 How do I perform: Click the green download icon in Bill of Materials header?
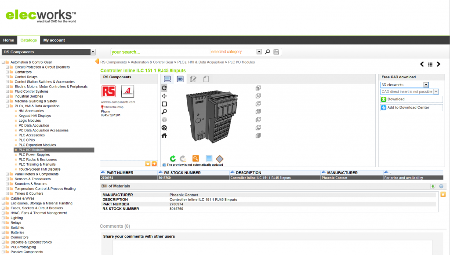(433, 186)
